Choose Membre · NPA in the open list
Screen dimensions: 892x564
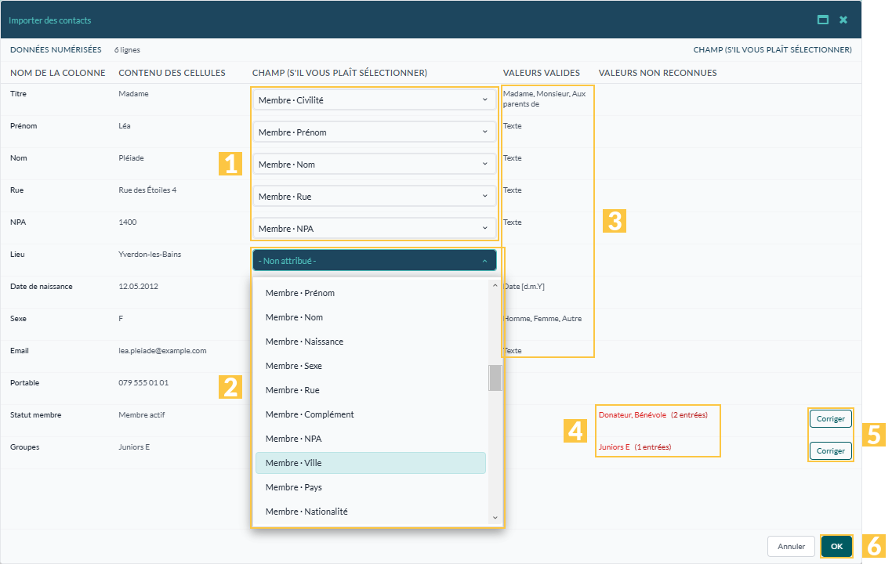tap(371, 439)
